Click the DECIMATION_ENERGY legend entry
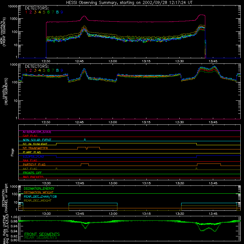The image size is (244, 244). 39,188
